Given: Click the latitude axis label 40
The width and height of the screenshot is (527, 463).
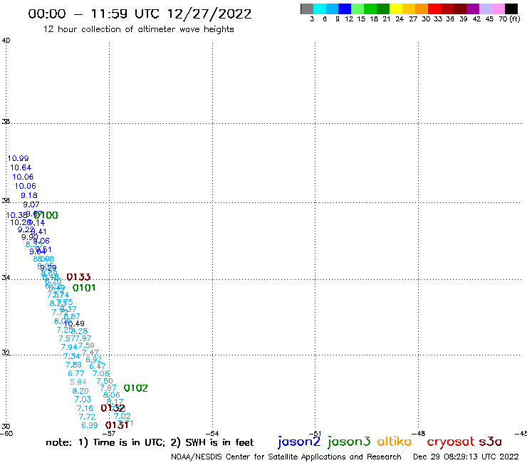Looking at the screenshot, I should [6, 41].
